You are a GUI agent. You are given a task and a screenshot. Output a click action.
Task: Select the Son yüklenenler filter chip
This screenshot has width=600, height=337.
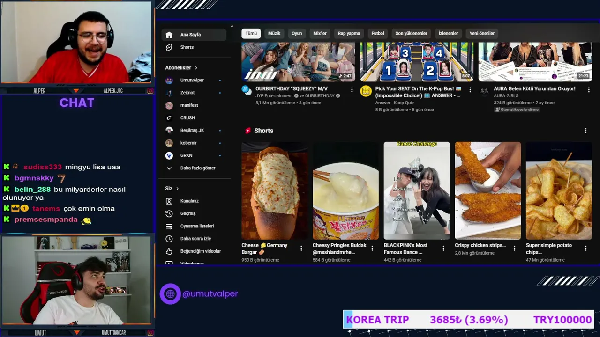pyautogui.click(x=411, y=33)
